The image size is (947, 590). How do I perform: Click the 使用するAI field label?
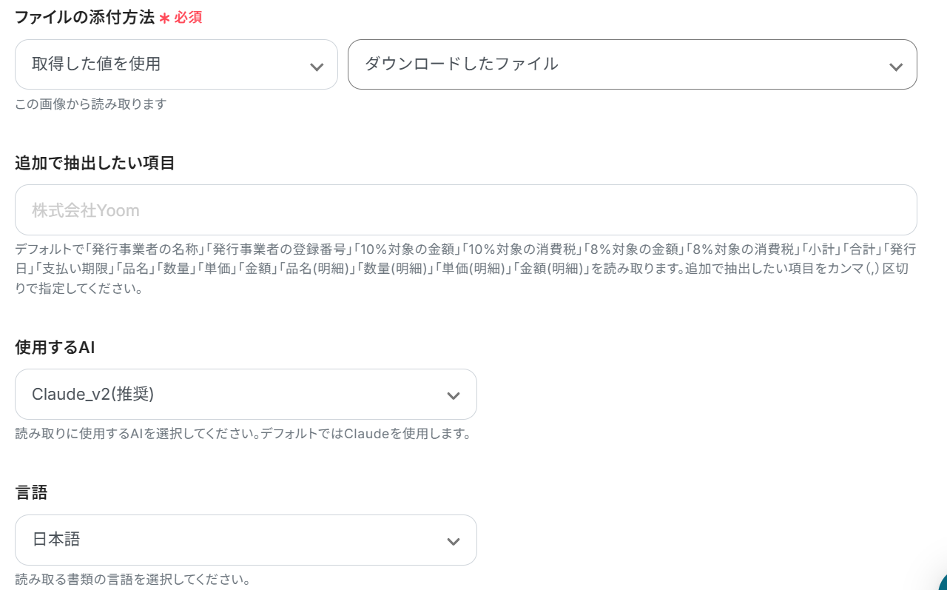55,347
